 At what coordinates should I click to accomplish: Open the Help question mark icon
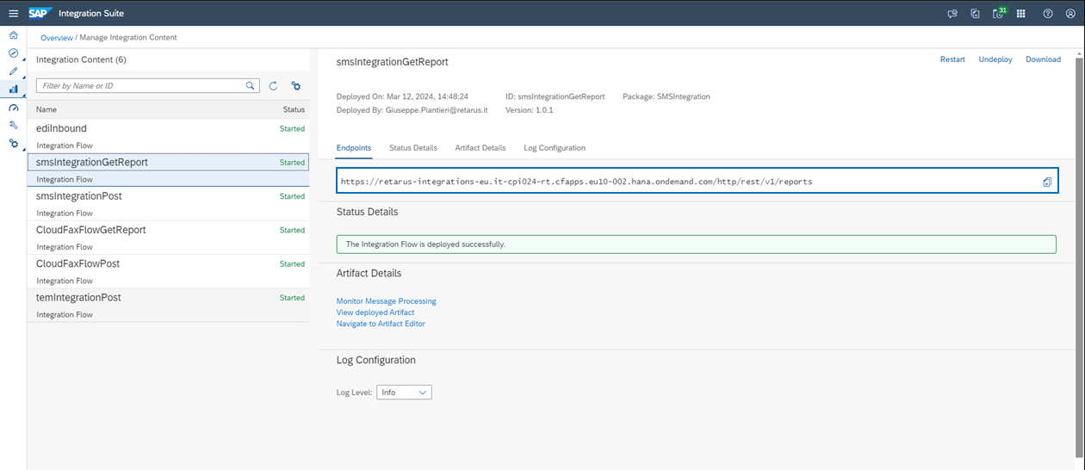pos(1048,14)
